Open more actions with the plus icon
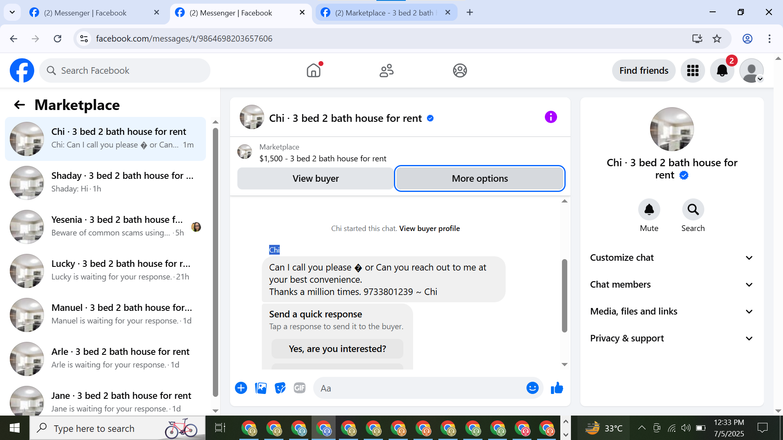 (x=241, y=388)
